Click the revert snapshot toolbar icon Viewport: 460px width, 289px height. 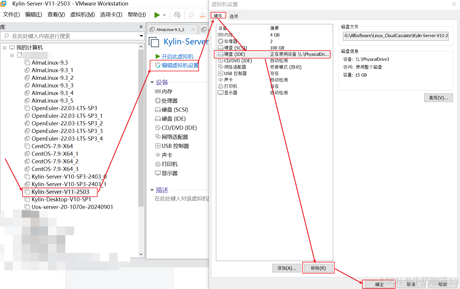point(202,15)
